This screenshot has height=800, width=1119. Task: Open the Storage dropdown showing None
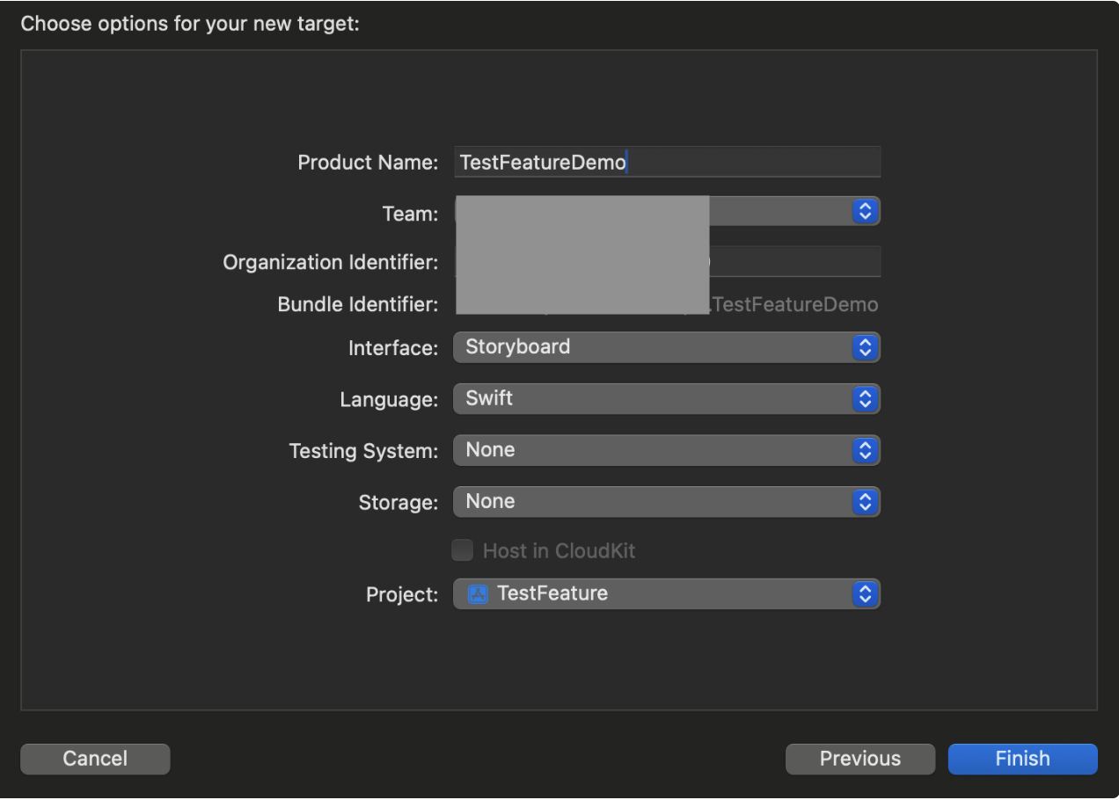(651, 502)
